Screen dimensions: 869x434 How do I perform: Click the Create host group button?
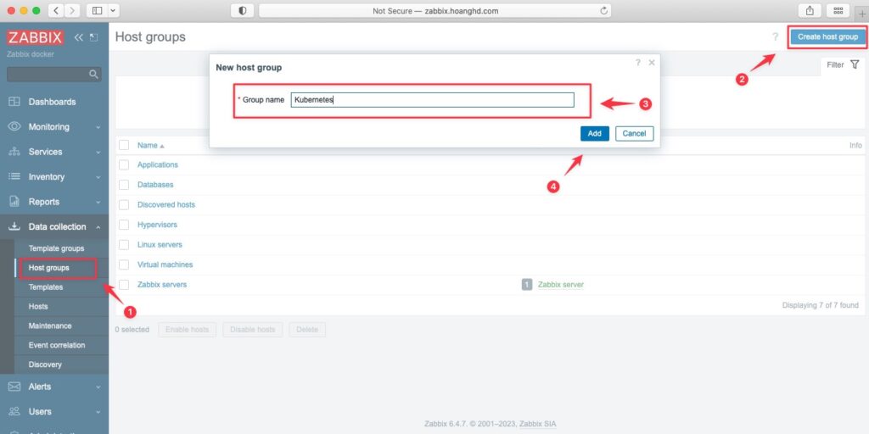pos(827,37)
